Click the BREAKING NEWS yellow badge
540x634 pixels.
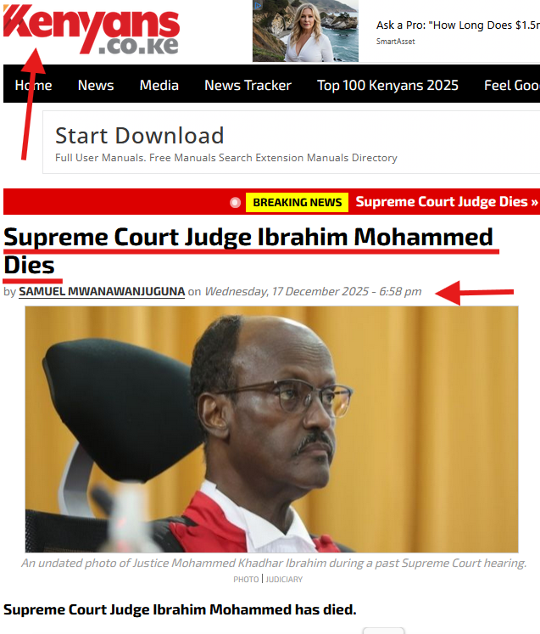pos(297,202)
